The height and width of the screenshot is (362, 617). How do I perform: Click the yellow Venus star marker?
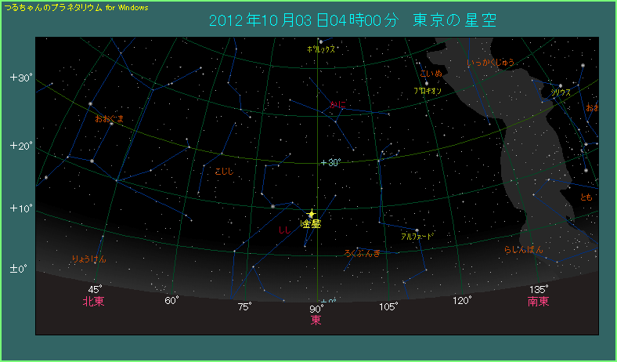coord(311,213)
